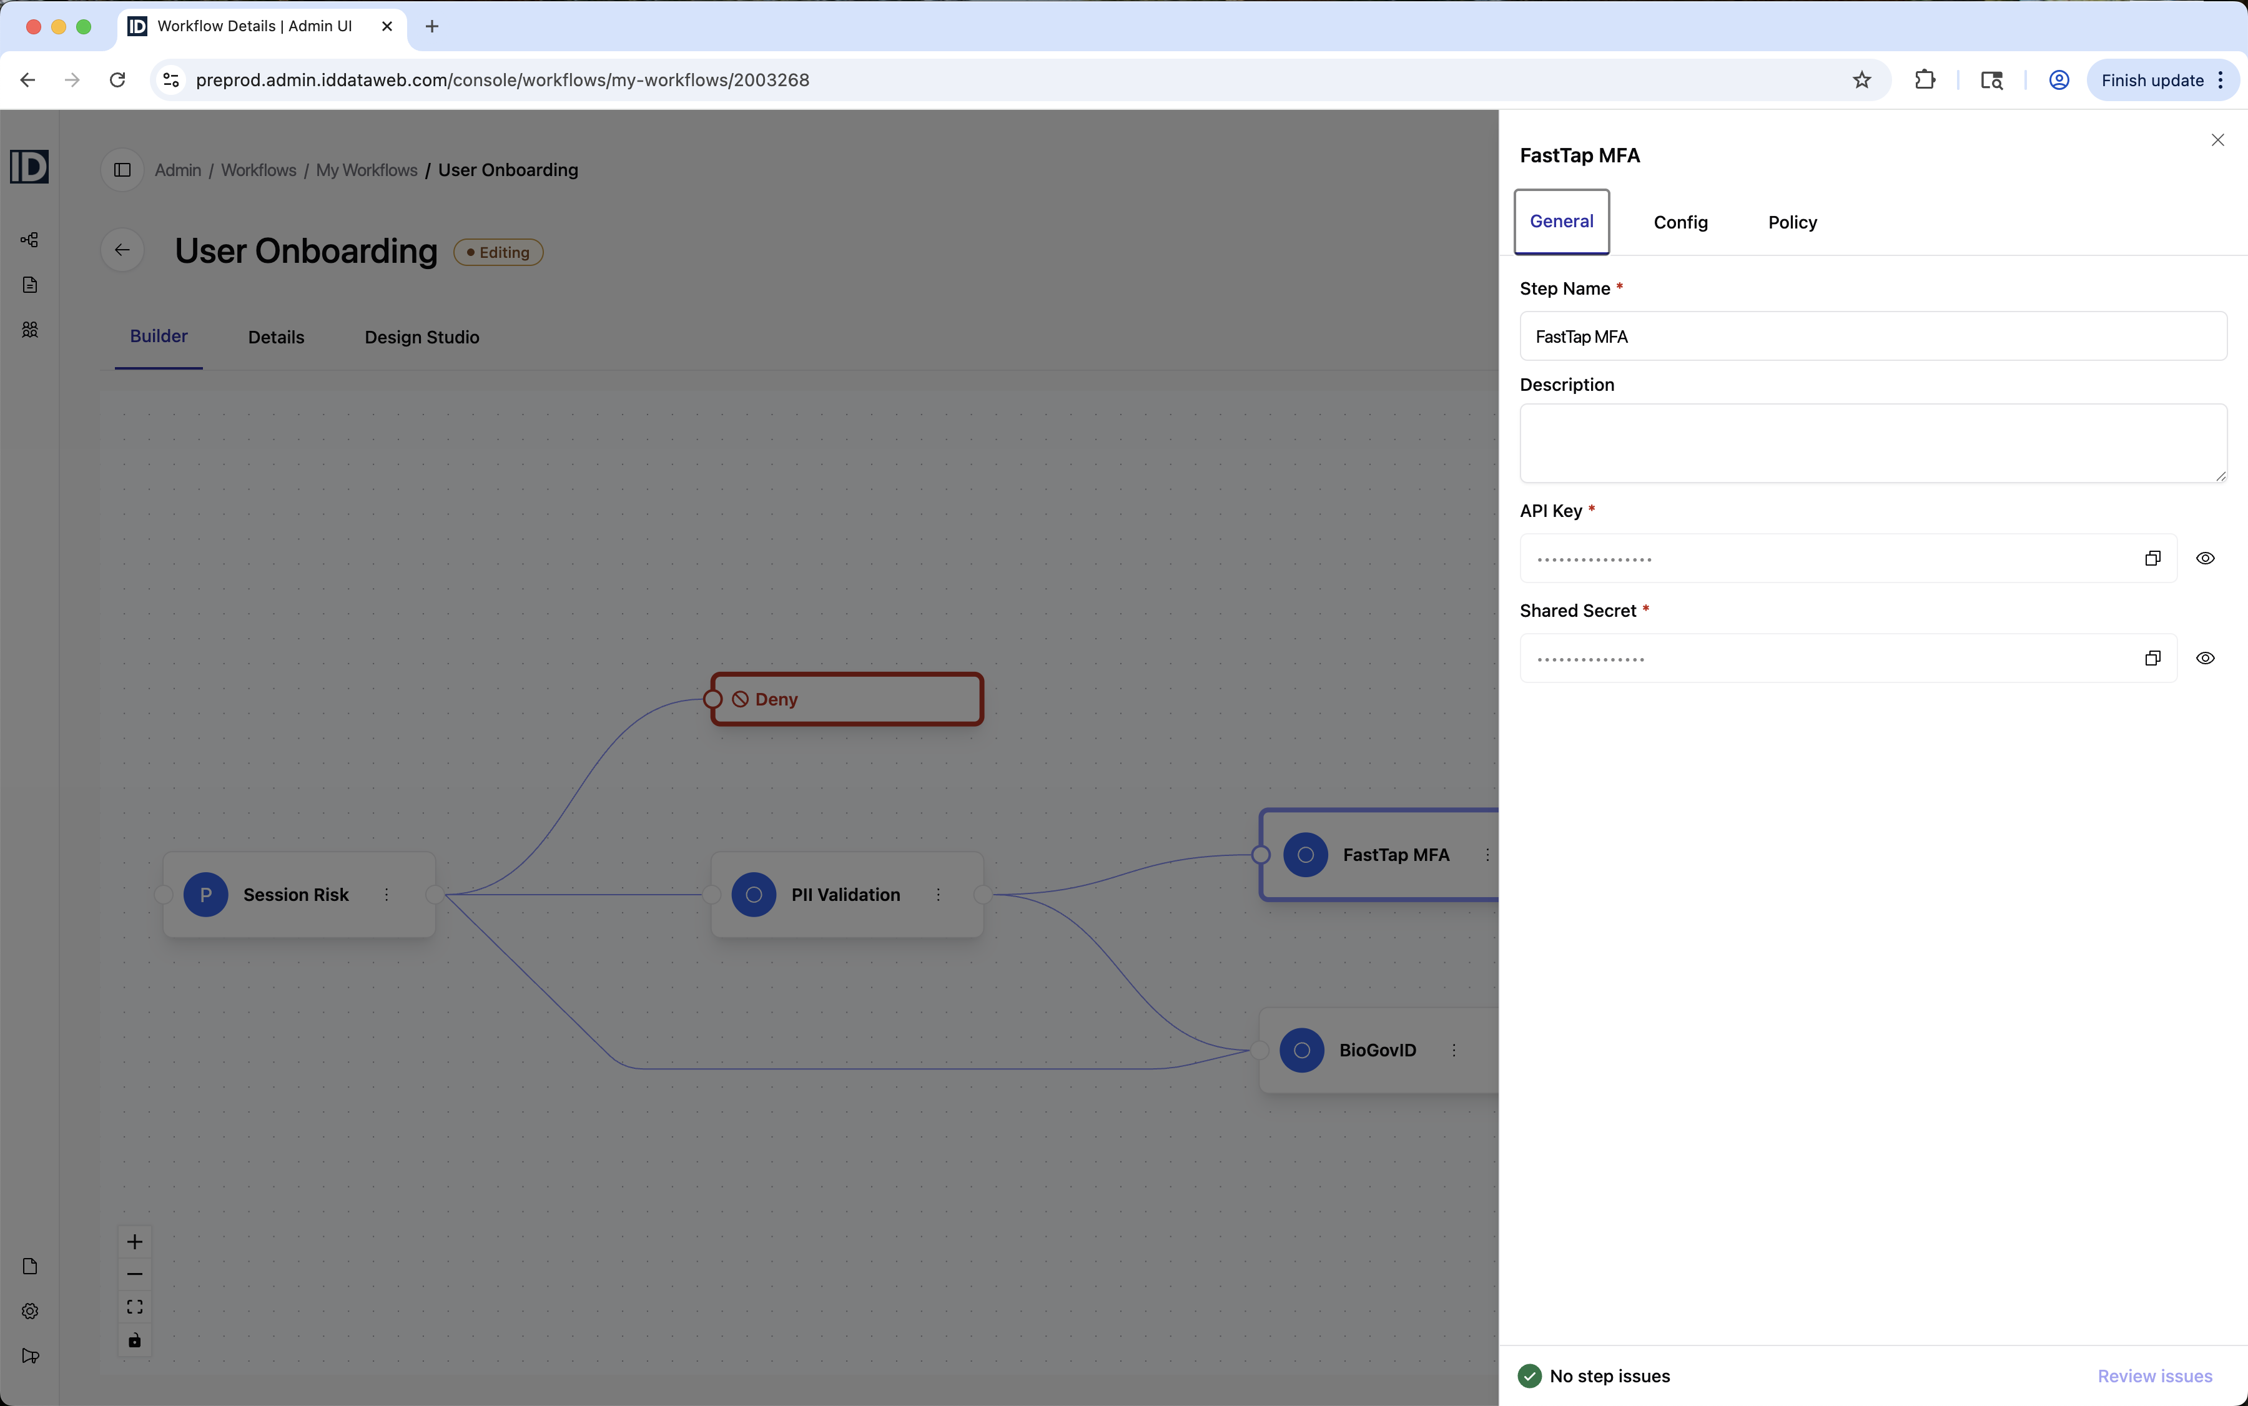Open the BioGovID node options menu
This screenshot has height=1406, width=2248.
(x=1454, y=1050)
